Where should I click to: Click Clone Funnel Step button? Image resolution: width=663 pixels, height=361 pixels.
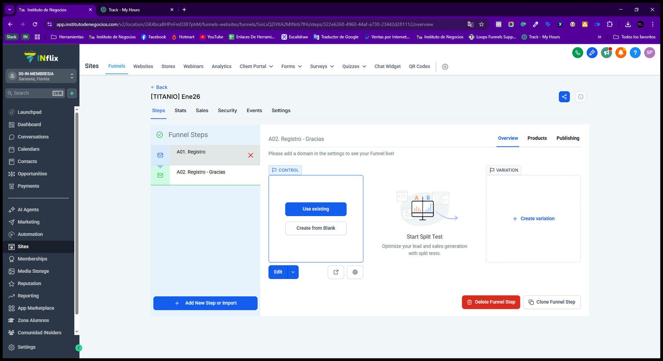coord(552,302)
